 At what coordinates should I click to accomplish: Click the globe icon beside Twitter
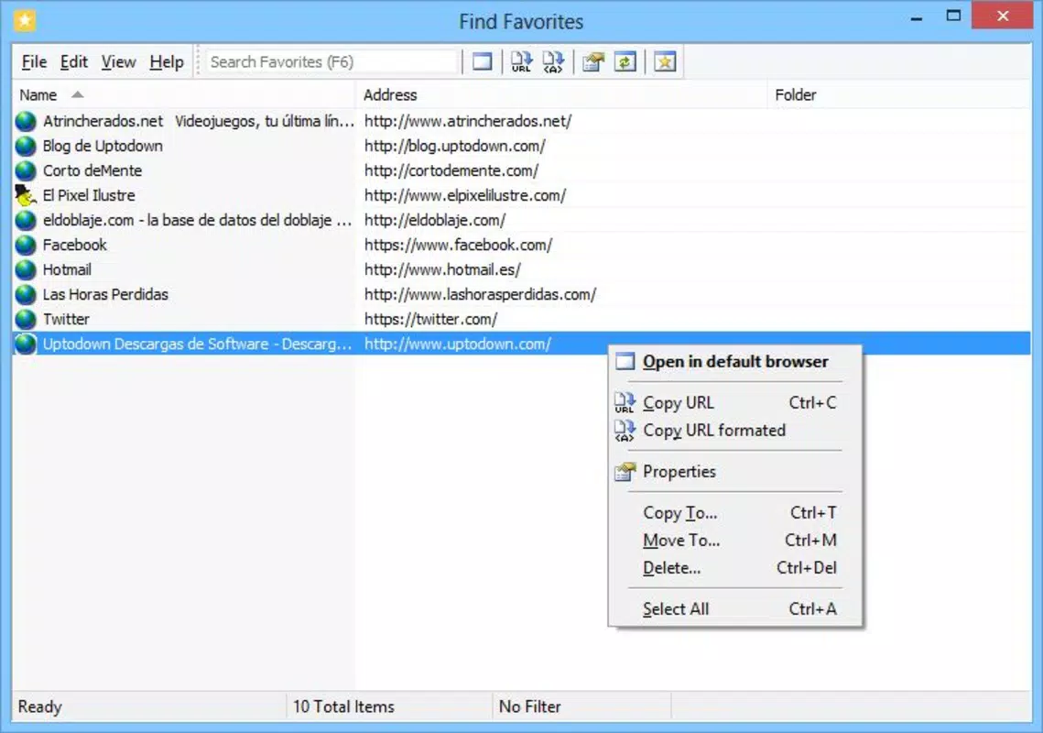point(26,319)
